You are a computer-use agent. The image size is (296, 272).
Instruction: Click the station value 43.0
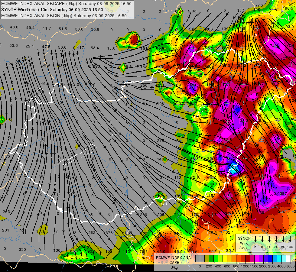pos(14,27)
